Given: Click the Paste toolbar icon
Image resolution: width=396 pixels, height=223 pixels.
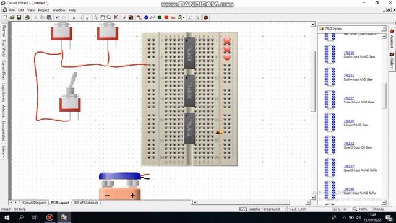Looking at the screenshot, I should [x=49, y=17].
